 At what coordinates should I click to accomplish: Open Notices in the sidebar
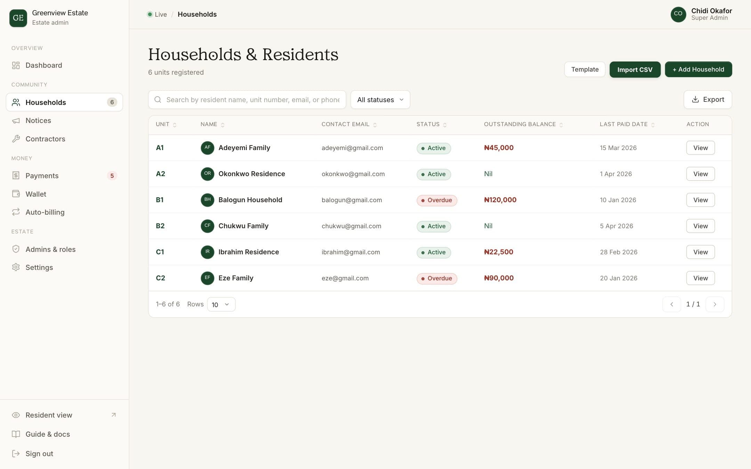[64, 121]
